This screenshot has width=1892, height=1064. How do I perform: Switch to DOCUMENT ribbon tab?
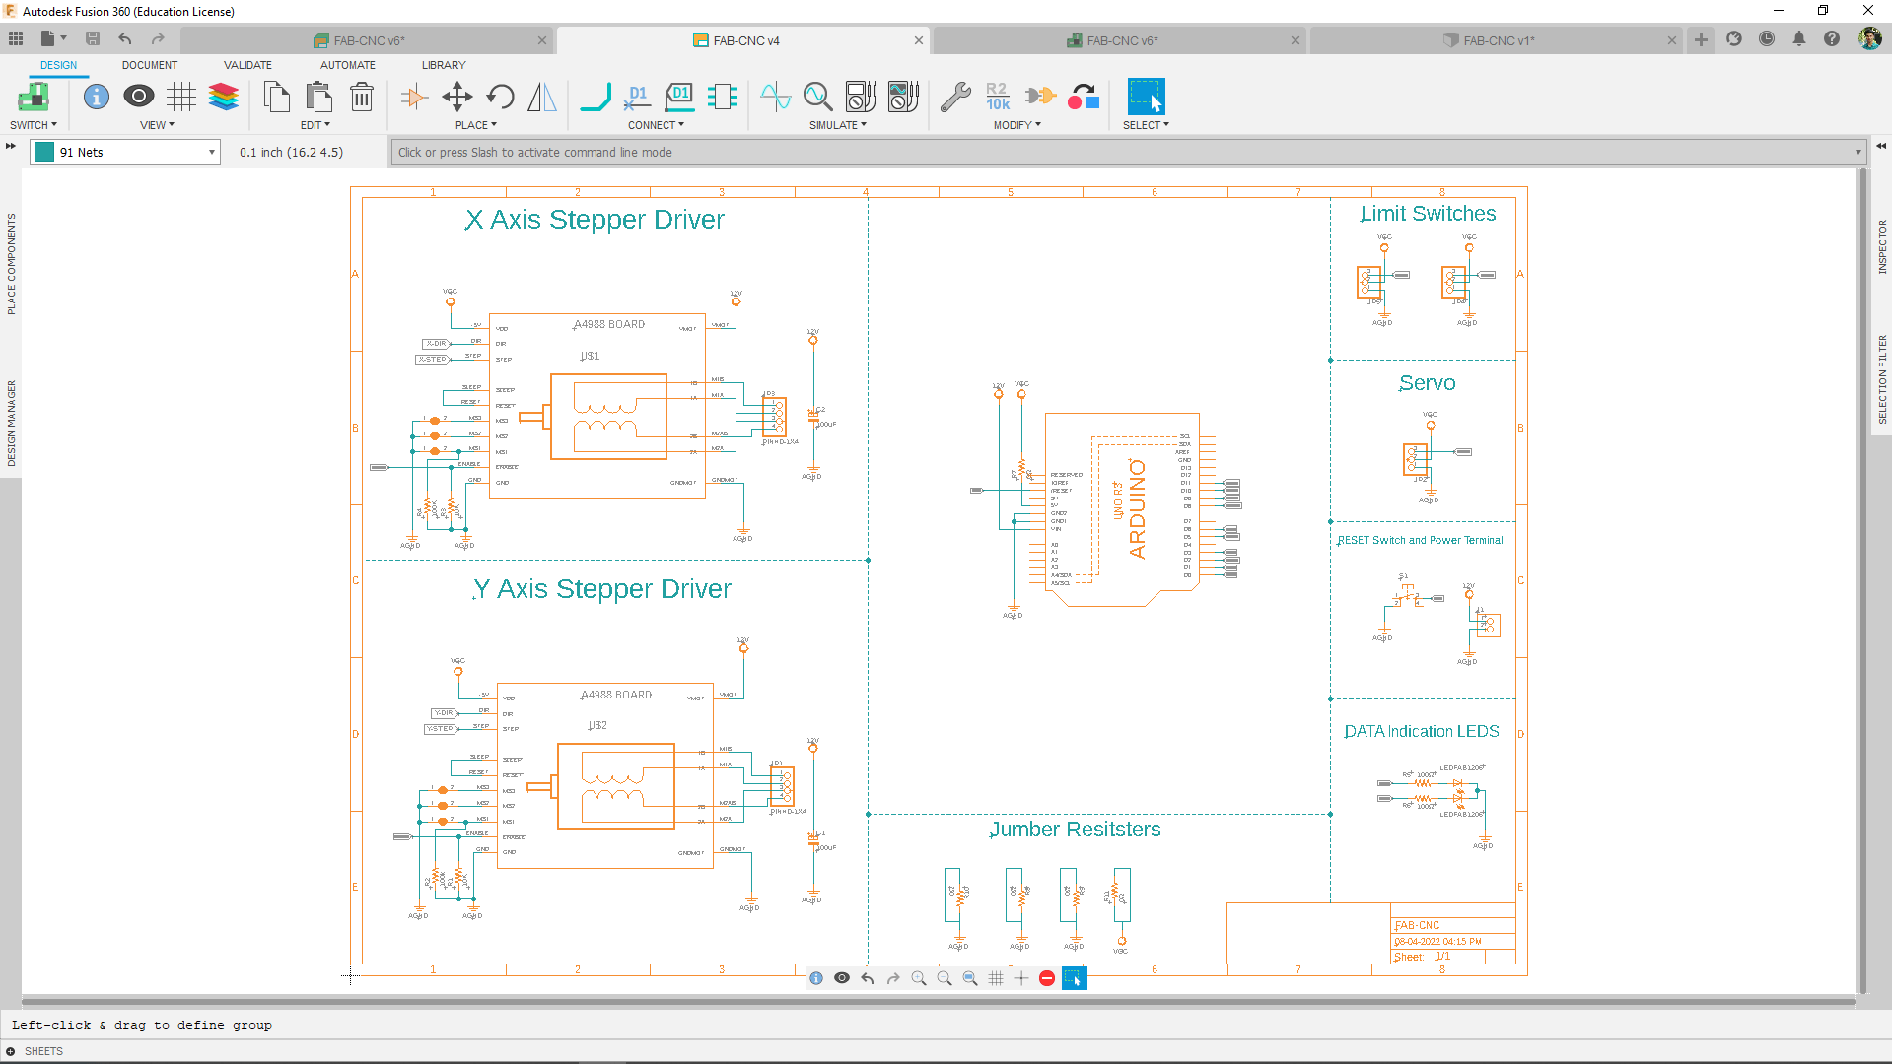coord(150,65)
